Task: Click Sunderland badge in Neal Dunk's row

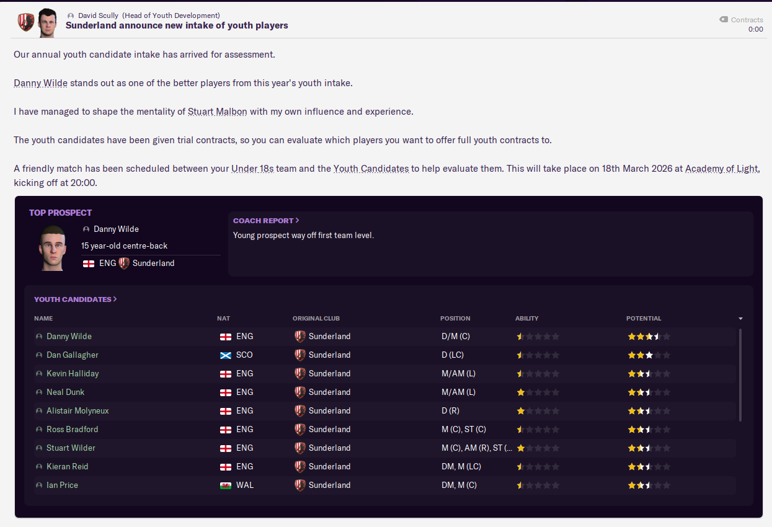Action: tap(300, 392)
